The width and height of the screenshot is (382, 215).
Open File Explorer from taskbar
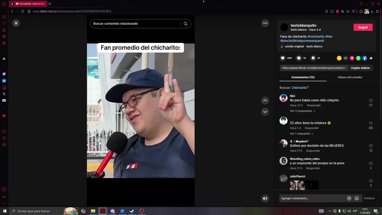93,211
